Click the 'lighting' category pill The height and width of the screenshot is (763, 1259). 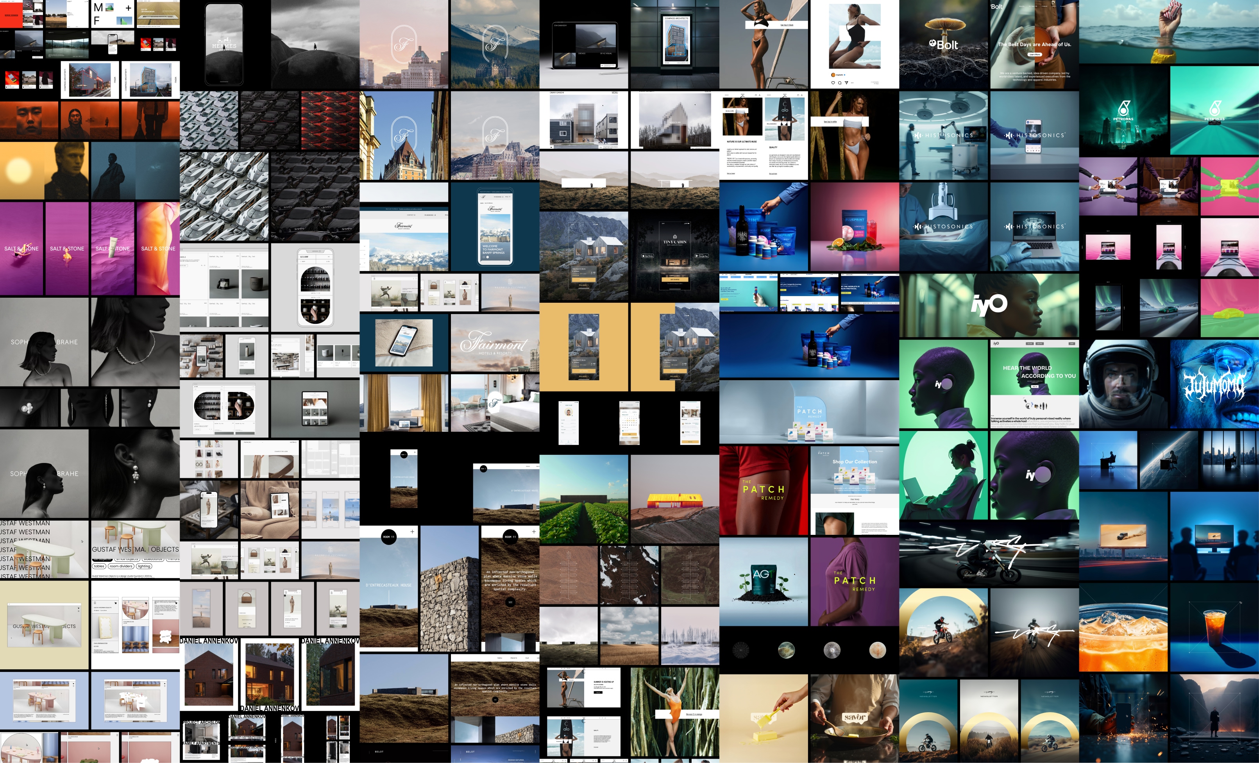pos(144,566)
